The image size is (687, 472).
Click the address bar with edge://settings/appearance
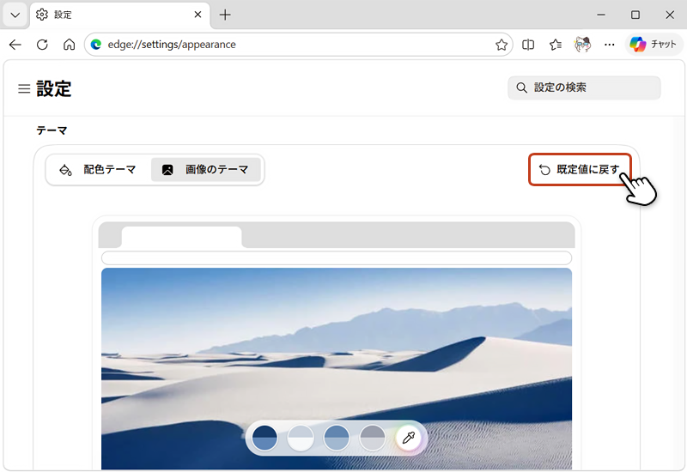click(298, 45)
